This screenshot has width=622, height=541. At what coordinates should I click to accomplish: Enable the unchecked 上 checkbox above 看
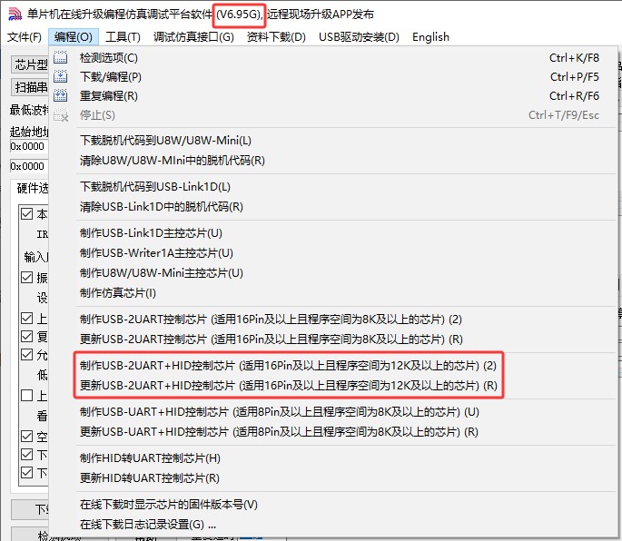pyautogui.click(x=27, y=396)
